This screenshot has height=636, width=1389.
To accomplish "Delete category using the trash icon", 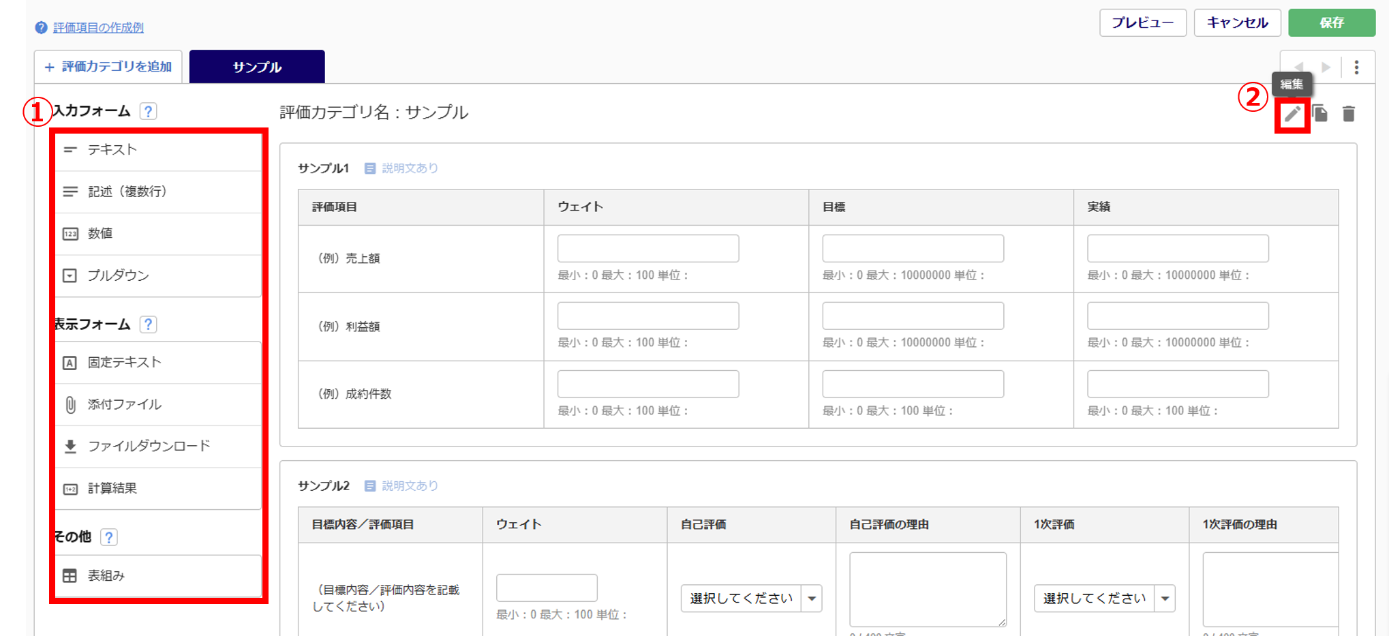I will [x=1348, y=114].
